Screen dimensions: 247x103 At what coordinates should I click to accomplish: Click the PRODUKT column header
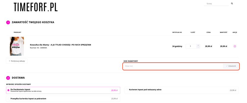[18, 32]
